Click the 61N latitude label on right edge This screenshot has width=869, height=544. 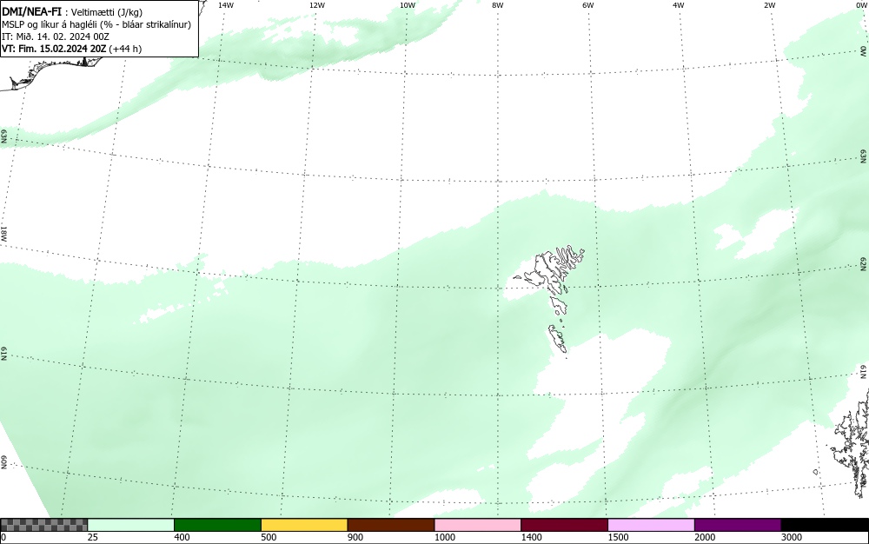pyautogui.click(x=864, y=372)
